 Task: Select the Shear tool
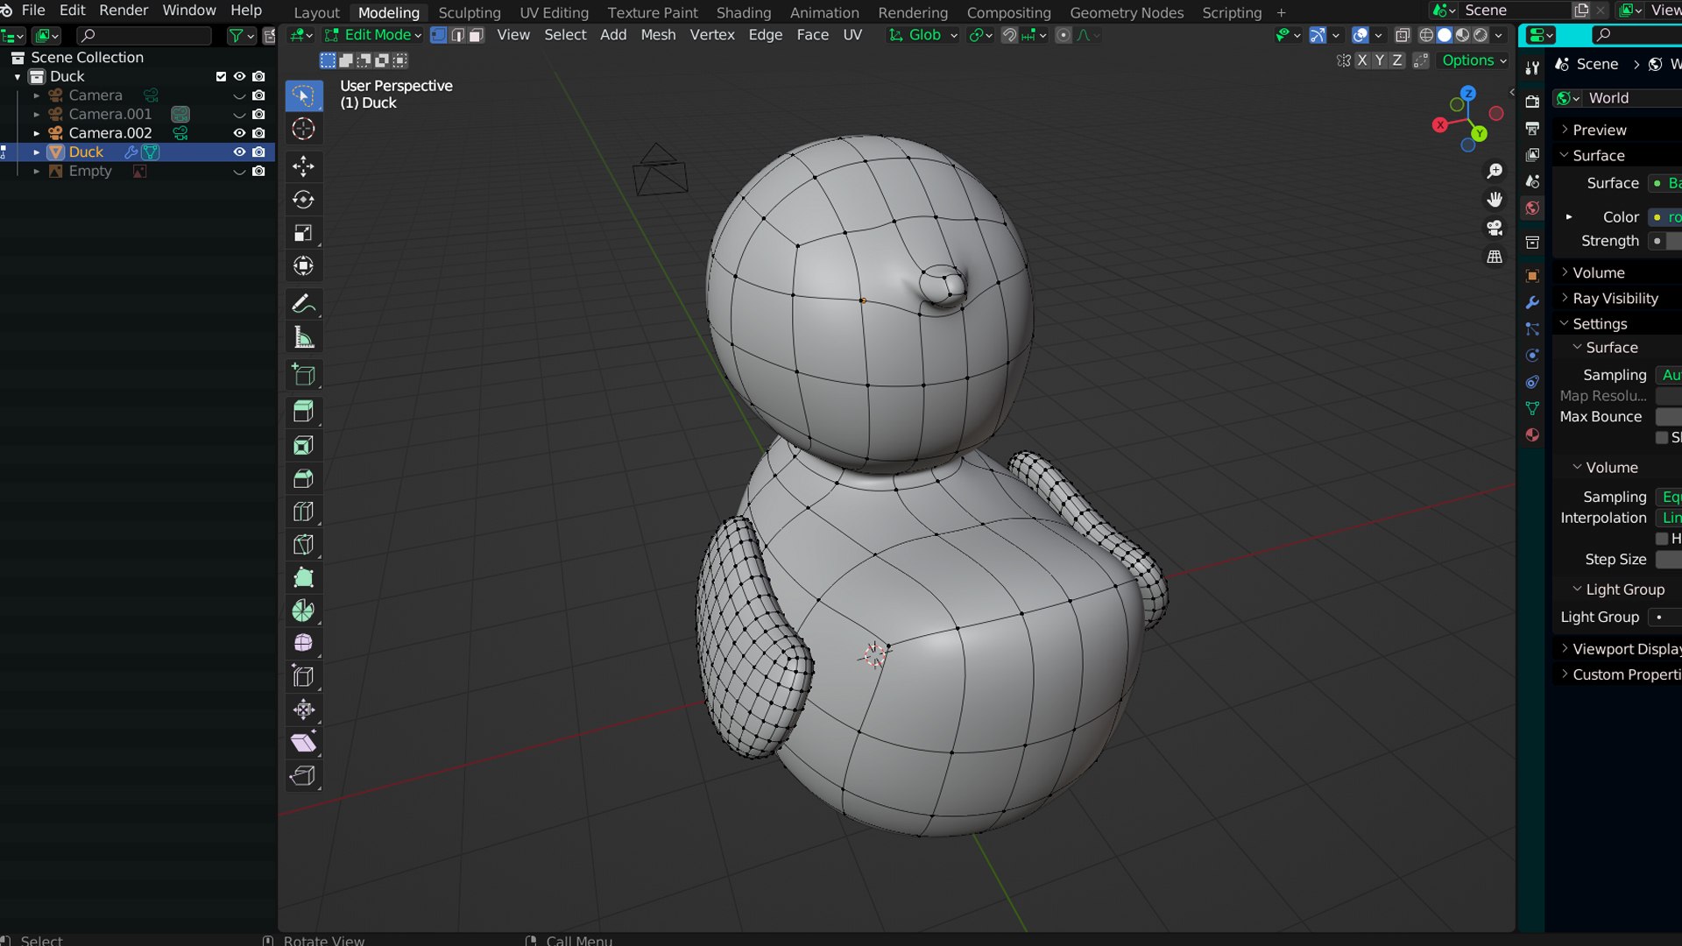(303, 743)
